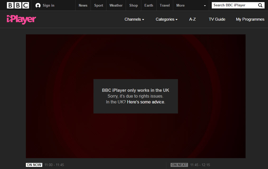The image size is (268, 169).
Task: Click the ON NOW label
Action: [x=34, y=165]
